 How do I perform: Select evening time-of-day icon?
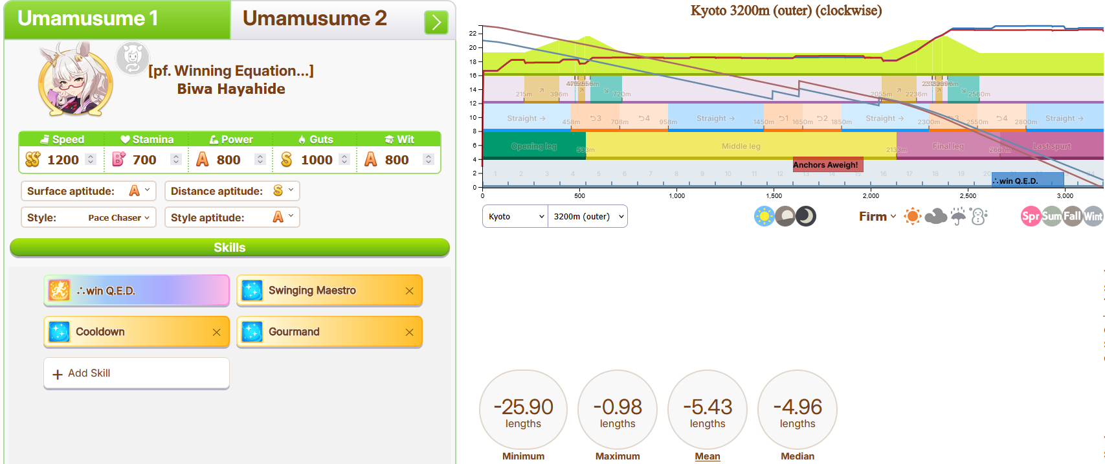785,216
